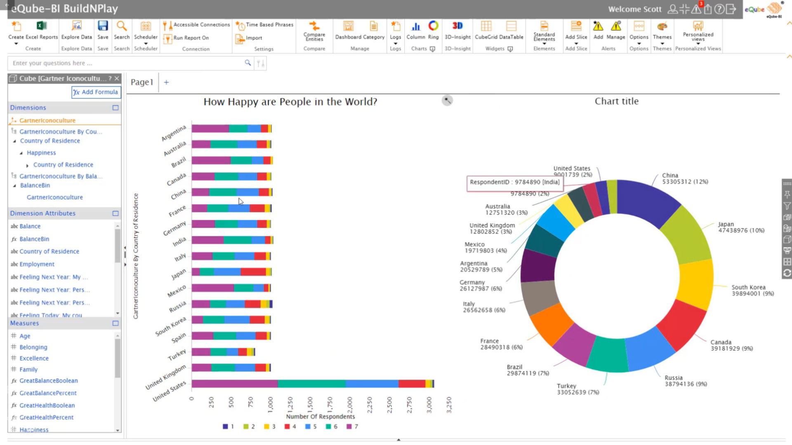Collapse the Happiness tree node
Viewport: 792px width, 445px height.
coord(21,153)
